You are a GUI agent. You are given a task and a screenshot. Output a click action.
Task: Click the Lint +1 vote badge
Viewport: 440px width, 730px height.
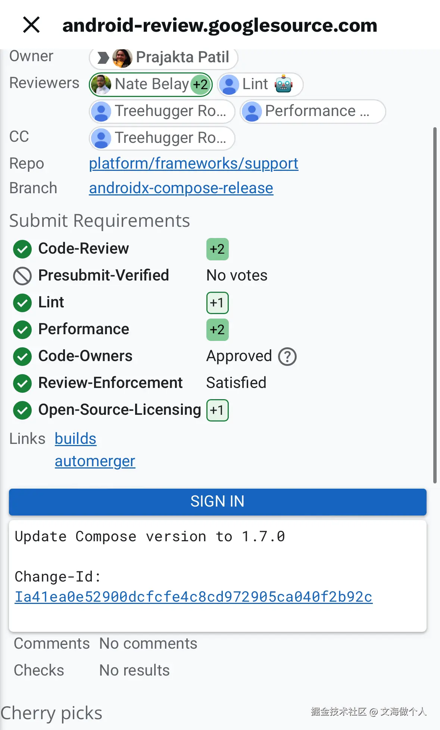tap(217, 303)
